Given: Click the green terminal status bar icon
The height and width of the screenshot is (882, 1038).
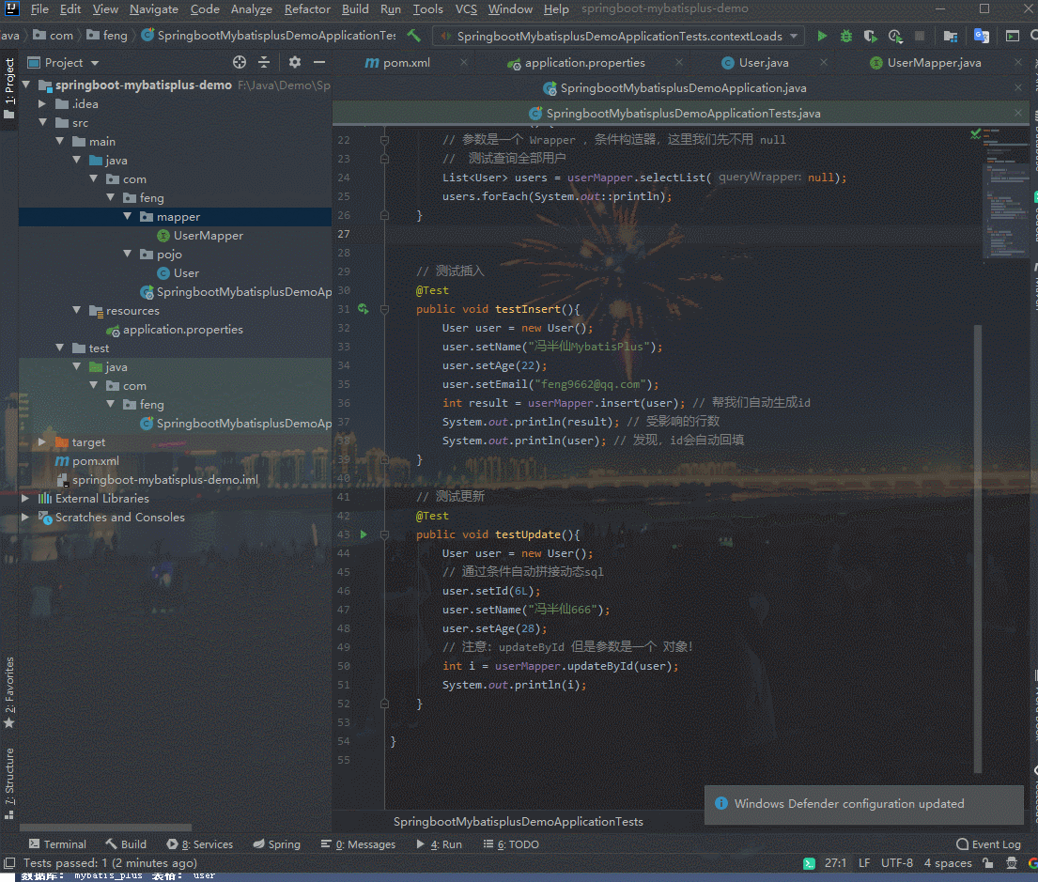Looking at the screenshot, I should [809, 863].
